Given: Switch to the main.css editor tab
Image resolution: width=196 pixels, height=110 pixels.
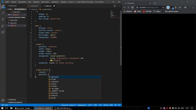Looking at the screenshot, I should click(48, 6).
